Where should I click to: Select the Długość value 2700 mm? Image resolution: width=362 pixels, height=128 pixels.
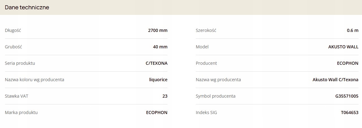(157, 30)
